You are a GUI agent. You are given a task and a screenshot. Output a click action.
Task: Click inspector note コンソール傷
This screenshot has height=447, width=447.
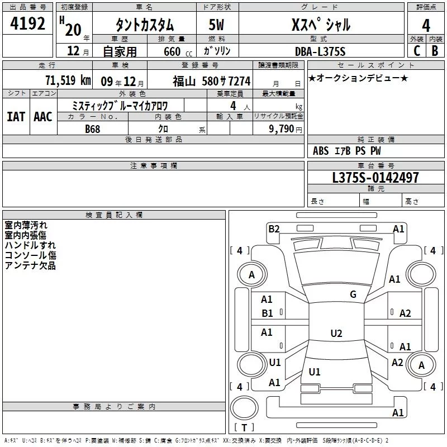point(30,255)
